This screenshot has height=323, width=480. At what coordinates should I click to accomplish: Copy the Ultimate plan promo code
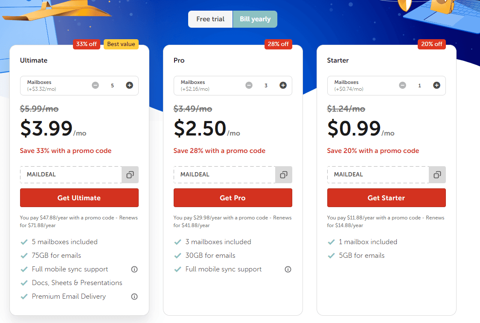tap(130, 174)
